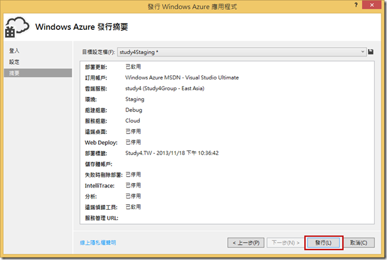Image resolution: width=387 pixels, height=260 pixels.
Task: Close the publish dialog window
Action: click(x=371, y=5)
